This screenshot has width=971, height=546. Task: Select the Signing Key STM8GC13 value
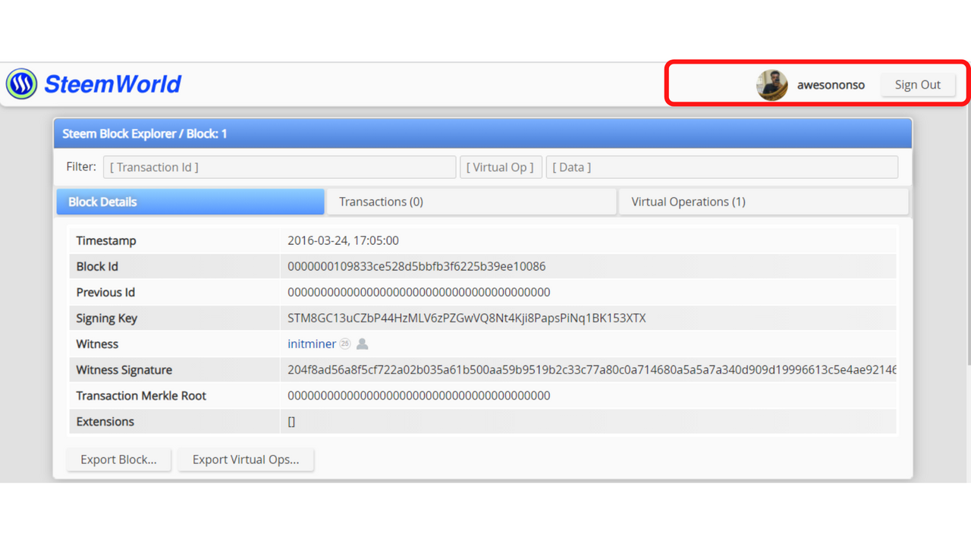(467, 318)
